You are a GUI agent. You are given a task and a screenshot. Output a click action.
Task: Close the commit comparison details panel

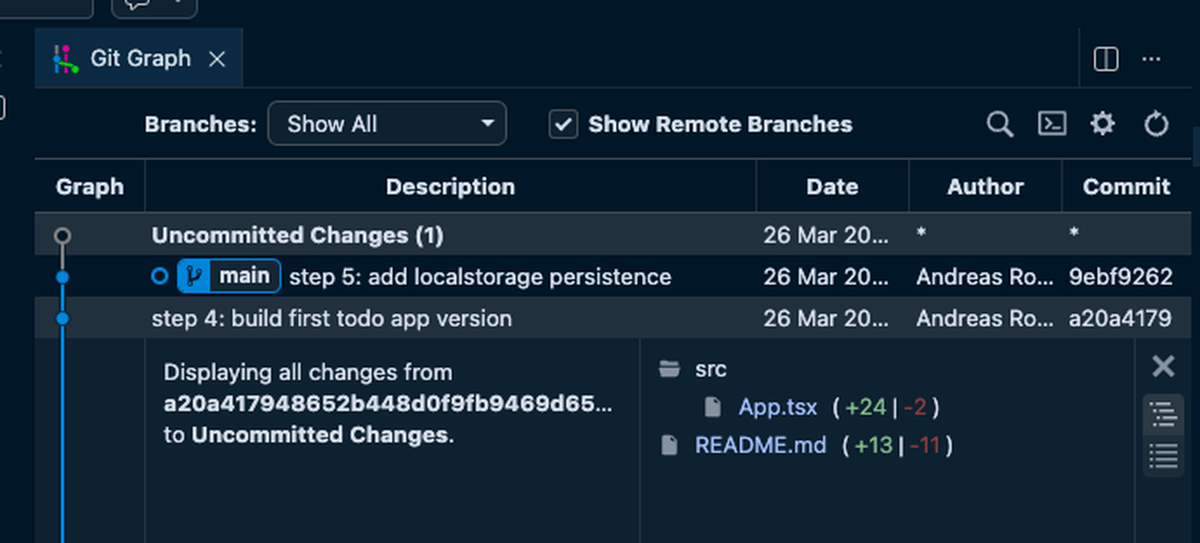click(x=1163, y=366)
